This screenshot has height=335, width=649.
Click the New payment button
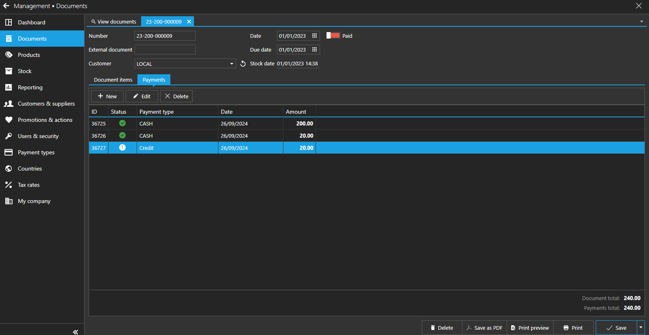click(107, 96)
